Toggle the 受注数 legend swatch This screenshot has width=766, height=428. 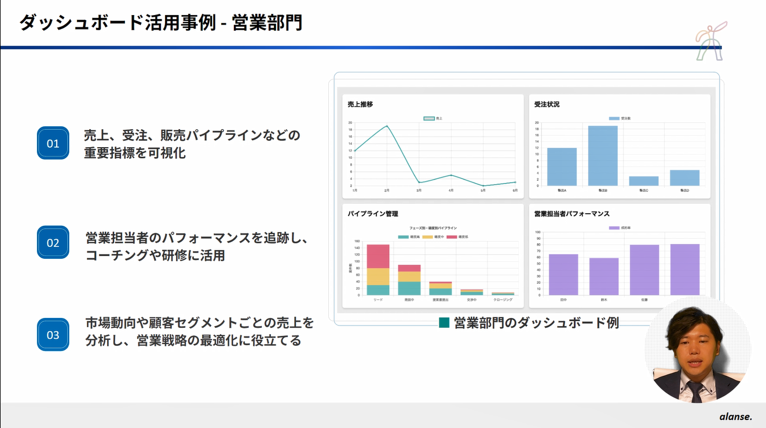coord(614,118)
